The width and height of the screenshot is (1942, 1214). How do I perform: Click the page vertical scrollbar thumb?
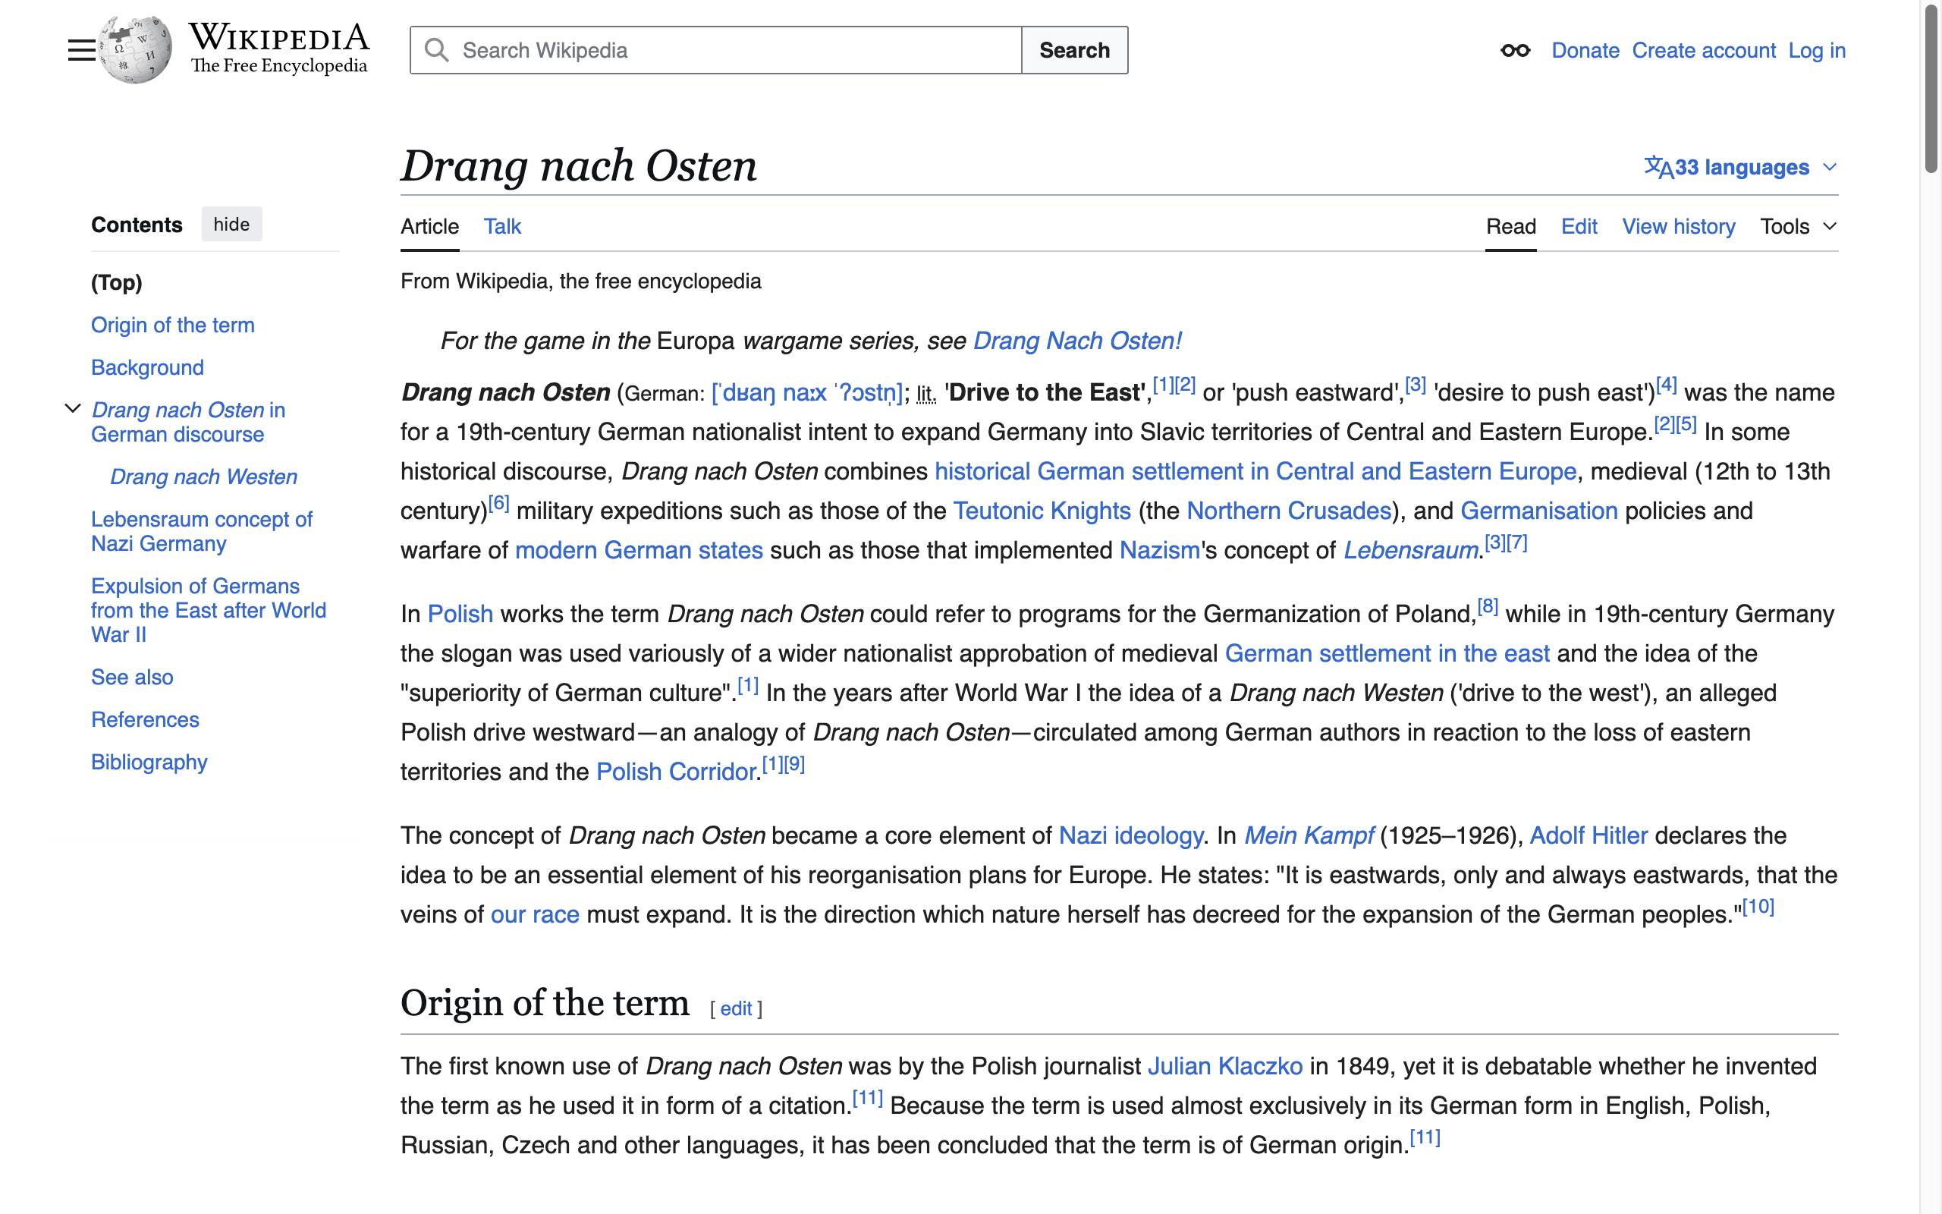(1931, 88)
